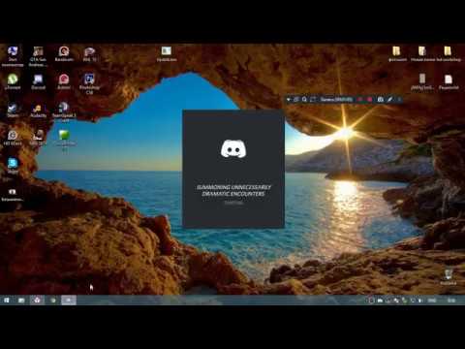Open the Discord desktop shortcut
This screenshot has height=349, width=465.
tap(38, 81)
